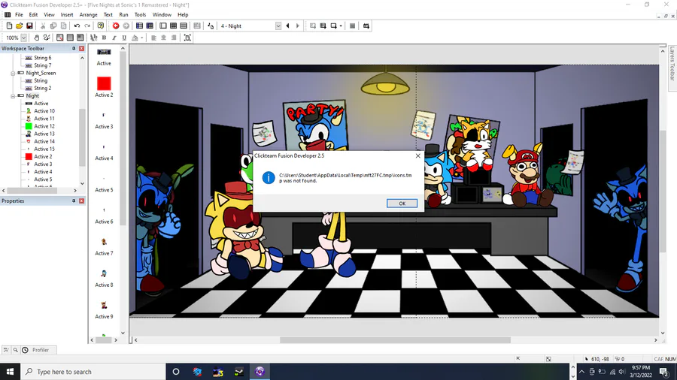Click the Italic formatting icon
The width and height of the screenshot is (677, 380).
click(x=114, y=38)
